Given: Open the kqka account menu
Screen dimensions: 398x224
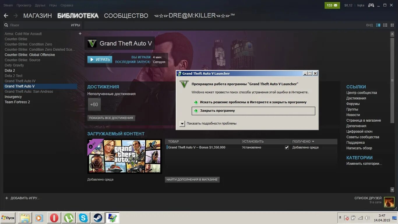Looking at the screenshot, I should click(361, 5).
